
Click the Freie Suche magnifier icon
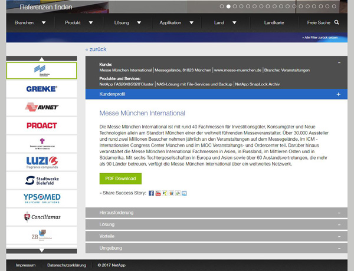click(x=337, y=22)
